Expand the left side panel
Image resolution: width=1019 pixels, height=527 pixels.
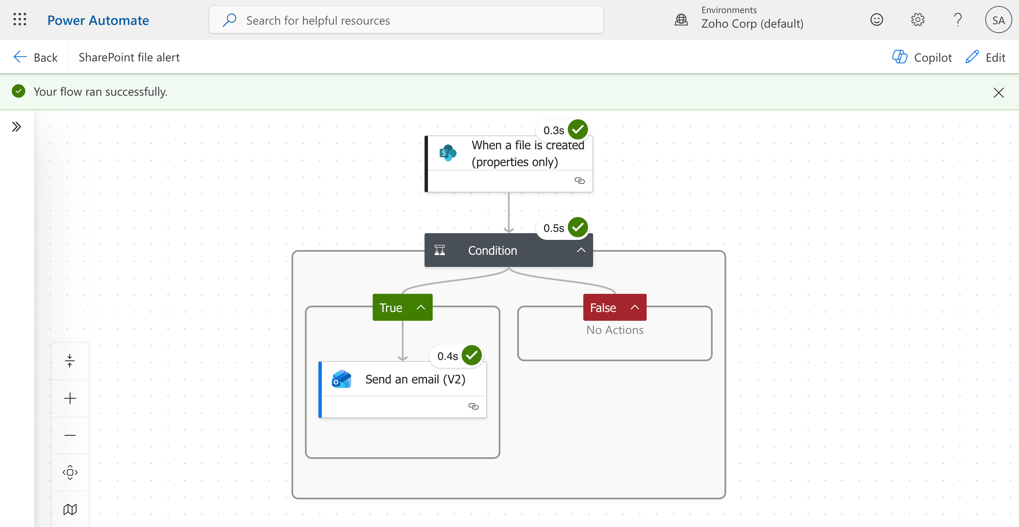(17, 126)
